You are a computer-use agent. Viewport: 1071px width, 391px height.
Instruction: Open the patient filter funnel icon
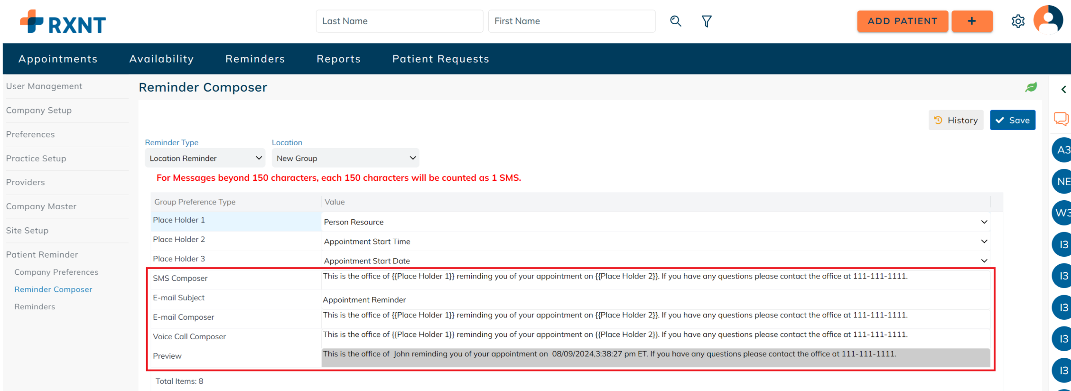click(x=707, y=21)
